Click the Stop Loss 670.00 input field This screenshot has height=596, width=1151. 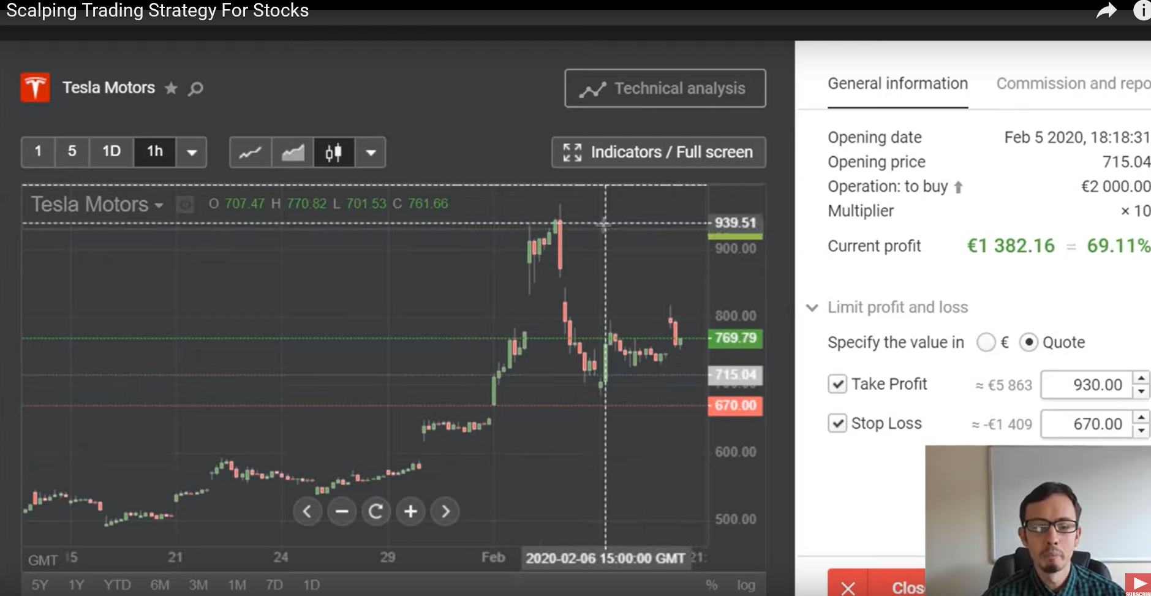pos(1086,424)
